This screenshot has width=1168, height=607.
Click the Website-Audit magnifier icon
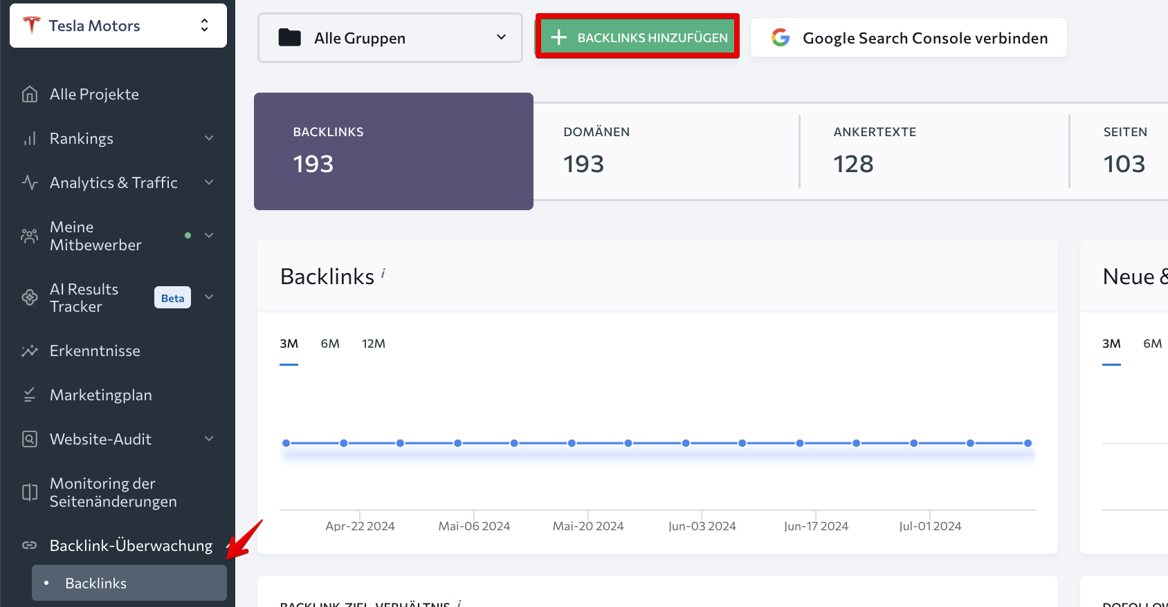click(30, 439)
